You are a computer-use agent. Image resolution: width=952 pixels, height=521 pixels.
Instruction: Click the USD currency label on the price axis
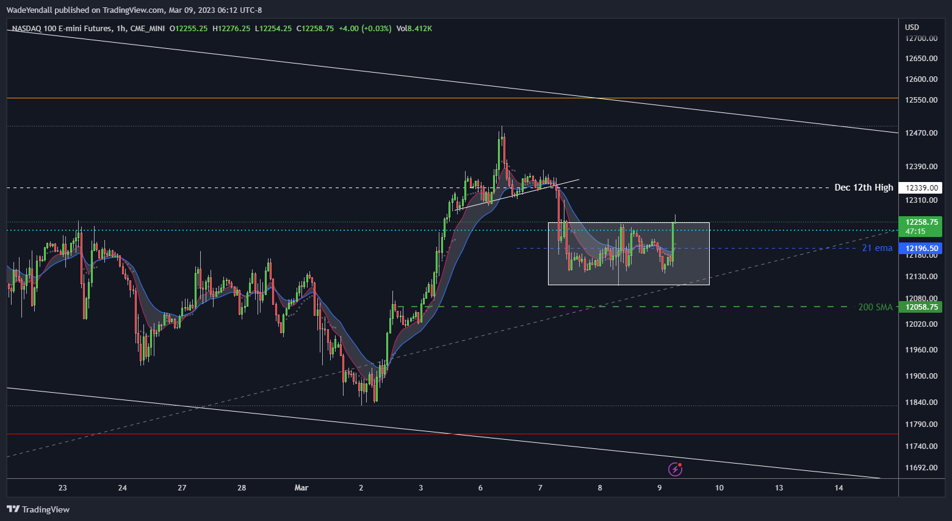coord(912,27)
